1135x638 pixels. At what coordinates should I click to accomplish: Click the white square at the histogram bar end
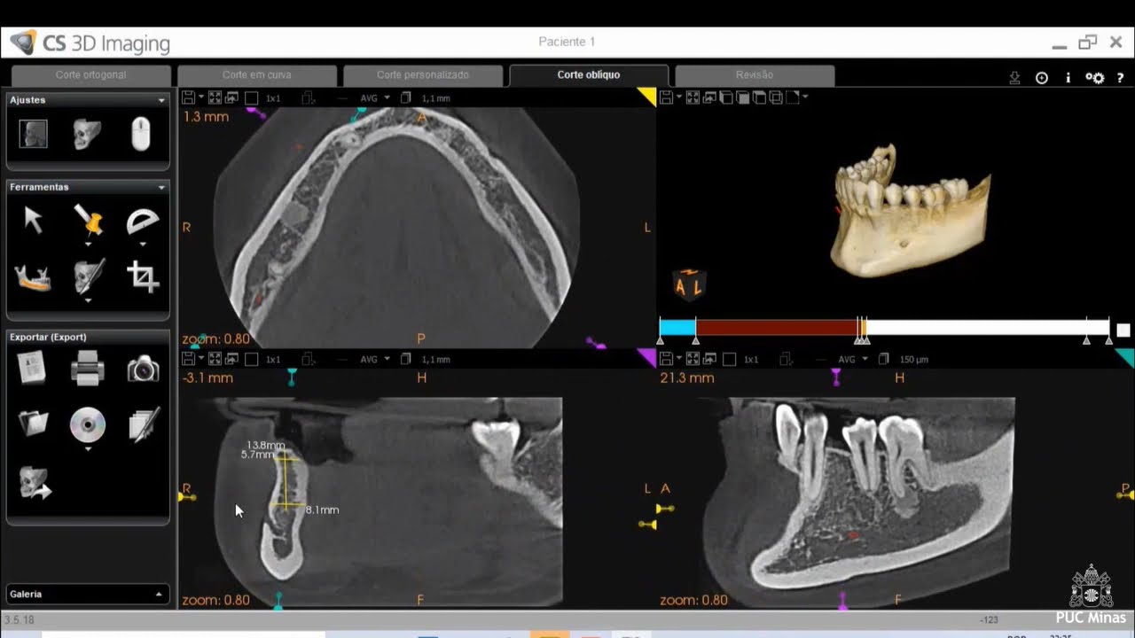pos(1123,330)
